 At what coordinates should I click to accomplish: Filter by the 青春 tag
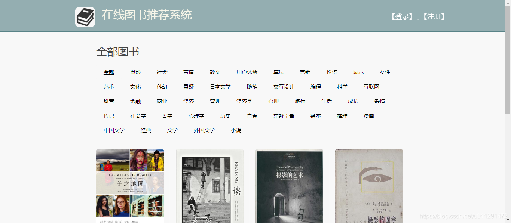coord(252,116)
